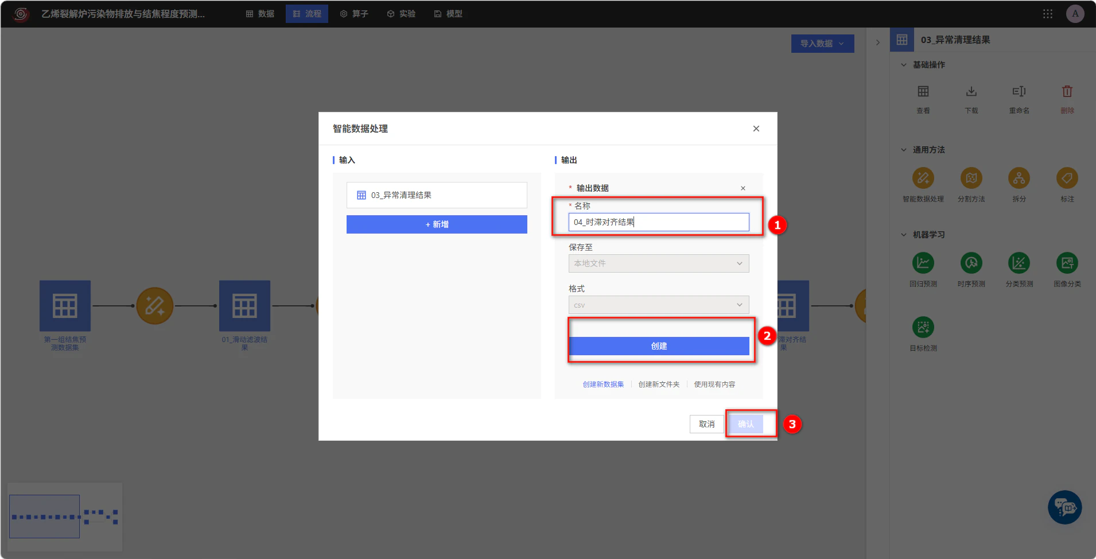Screen dimensions: 1096x559
Task: Click the chat assistant bubble icon
Action: (x=1064, y=507)
